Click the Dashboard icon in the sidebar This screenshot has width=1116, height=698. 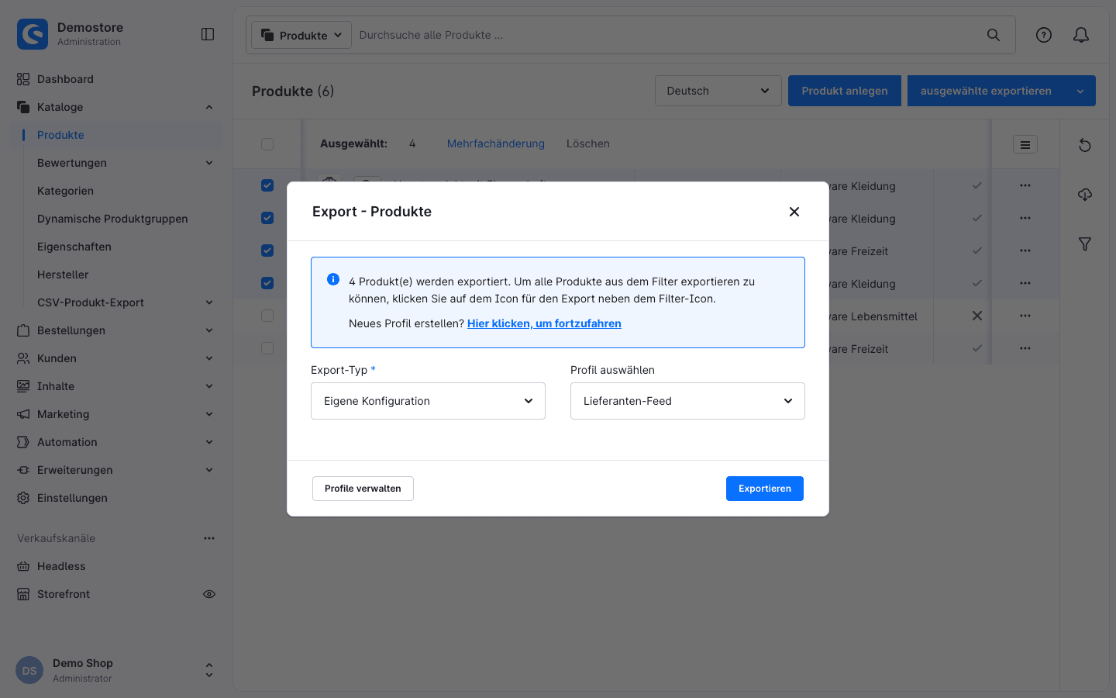pyautogui.click(x=23, y=79)
